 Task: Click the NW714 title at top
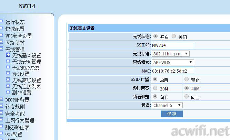[27, 6]
